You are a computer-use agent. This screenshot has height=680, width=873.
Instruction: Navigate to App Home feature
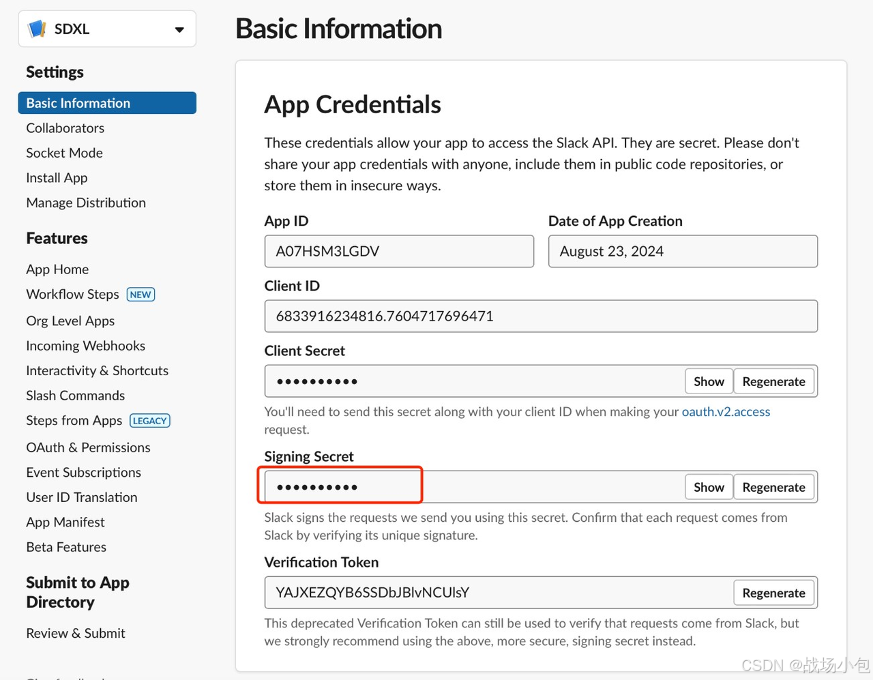click(57, 269)
